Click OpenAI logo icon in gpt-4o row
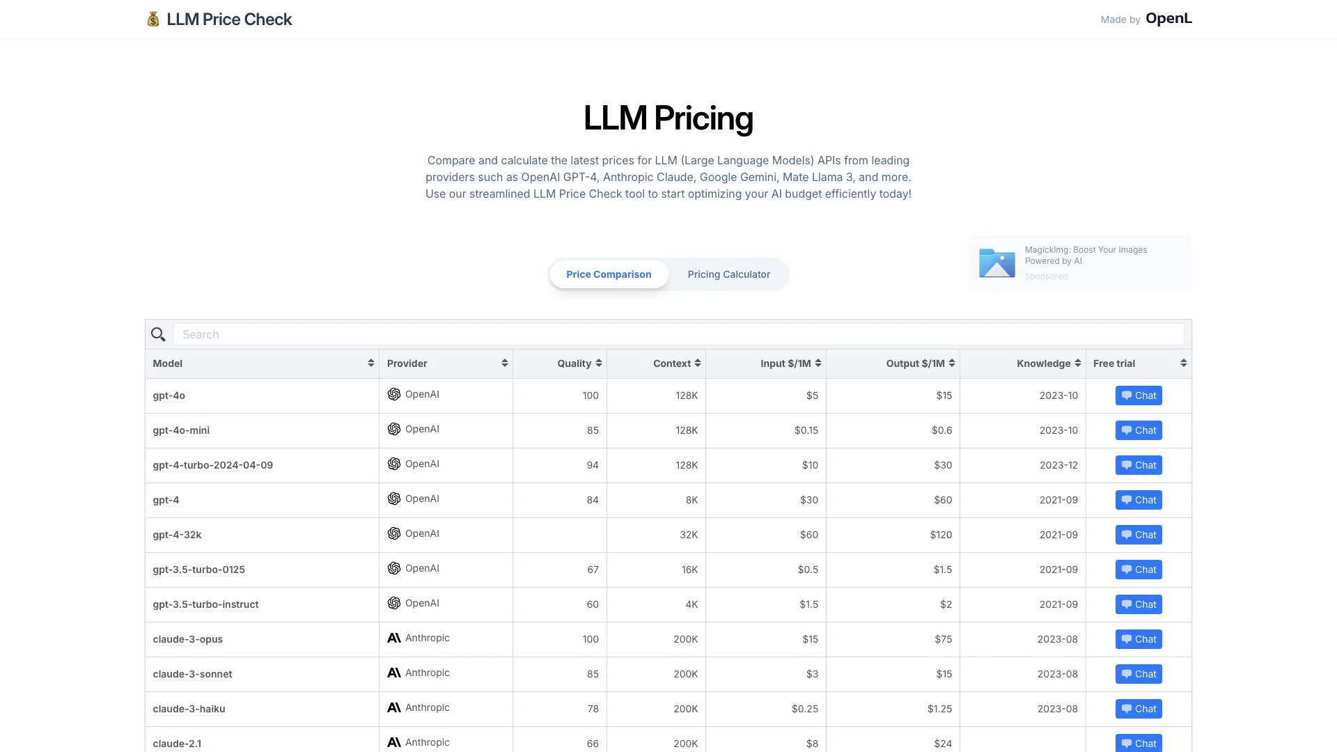The height and width of the screenshot is (752, 1337). (394, 394)
